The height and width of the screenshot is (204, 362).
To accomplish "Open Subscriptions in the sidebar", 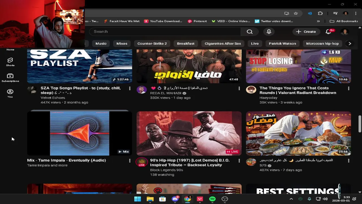I will pos(10,78).
